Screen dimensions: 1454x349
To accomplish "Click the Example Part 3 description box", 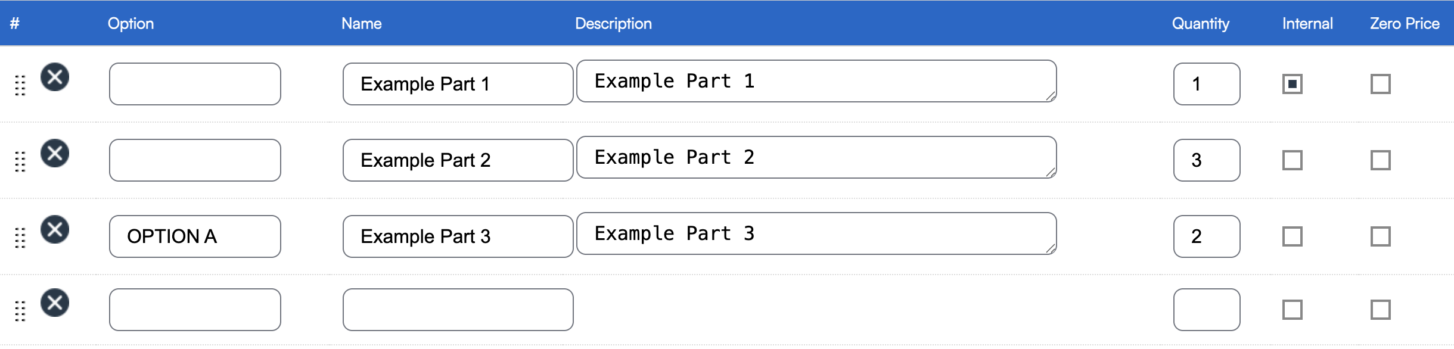I will point(816,233).
